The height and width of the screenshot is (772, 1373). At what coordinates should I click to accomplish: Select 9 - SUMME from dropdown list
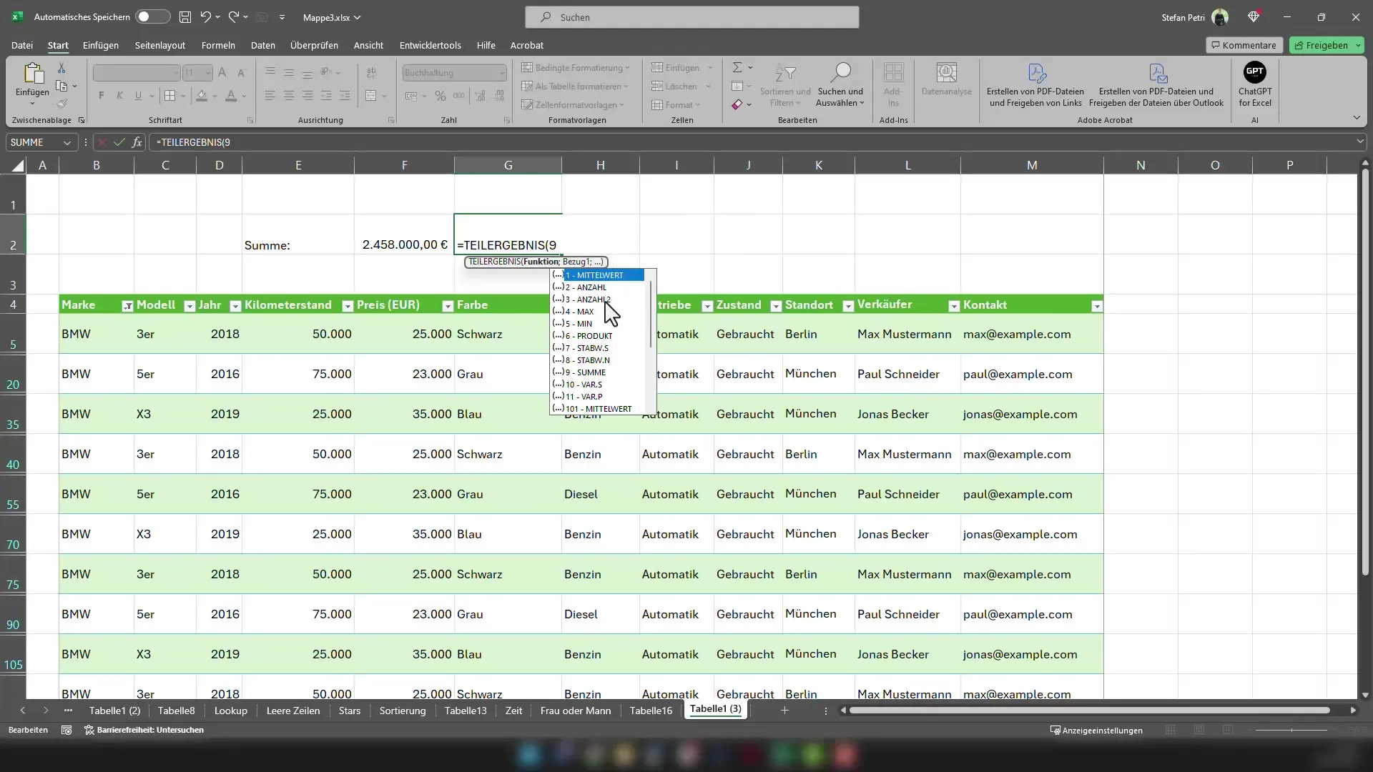click(x=584, y=372)
